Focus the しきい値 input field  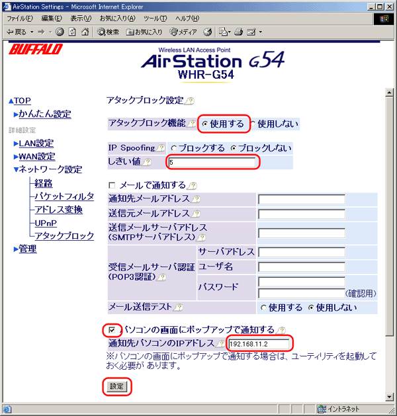(212, 162)
